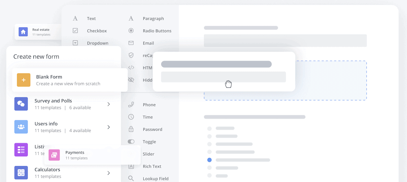This screenshot has height=182, width=407.
Task: Select the Rich Text field icon
Action: (x=131, y=166)
